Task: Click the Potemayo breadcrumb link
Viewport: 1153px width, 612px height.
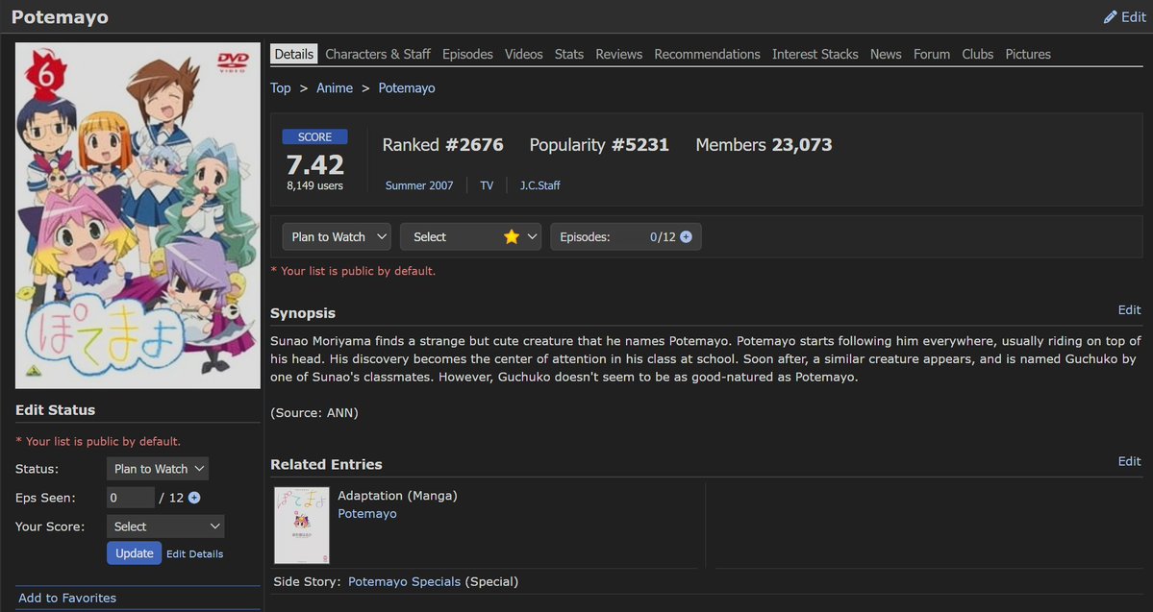Action: 407,87
